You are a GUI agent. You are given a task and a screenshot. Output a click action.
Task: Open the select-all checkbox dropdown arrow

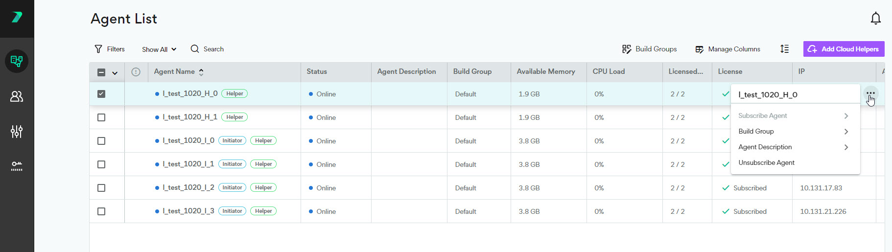(115, 73)
